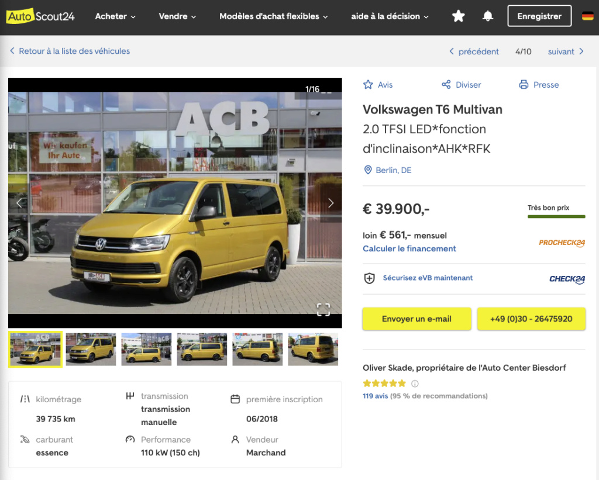
Task: Click the € 39.900,- price
Action: pyautogui.click(x=396, y=209)
